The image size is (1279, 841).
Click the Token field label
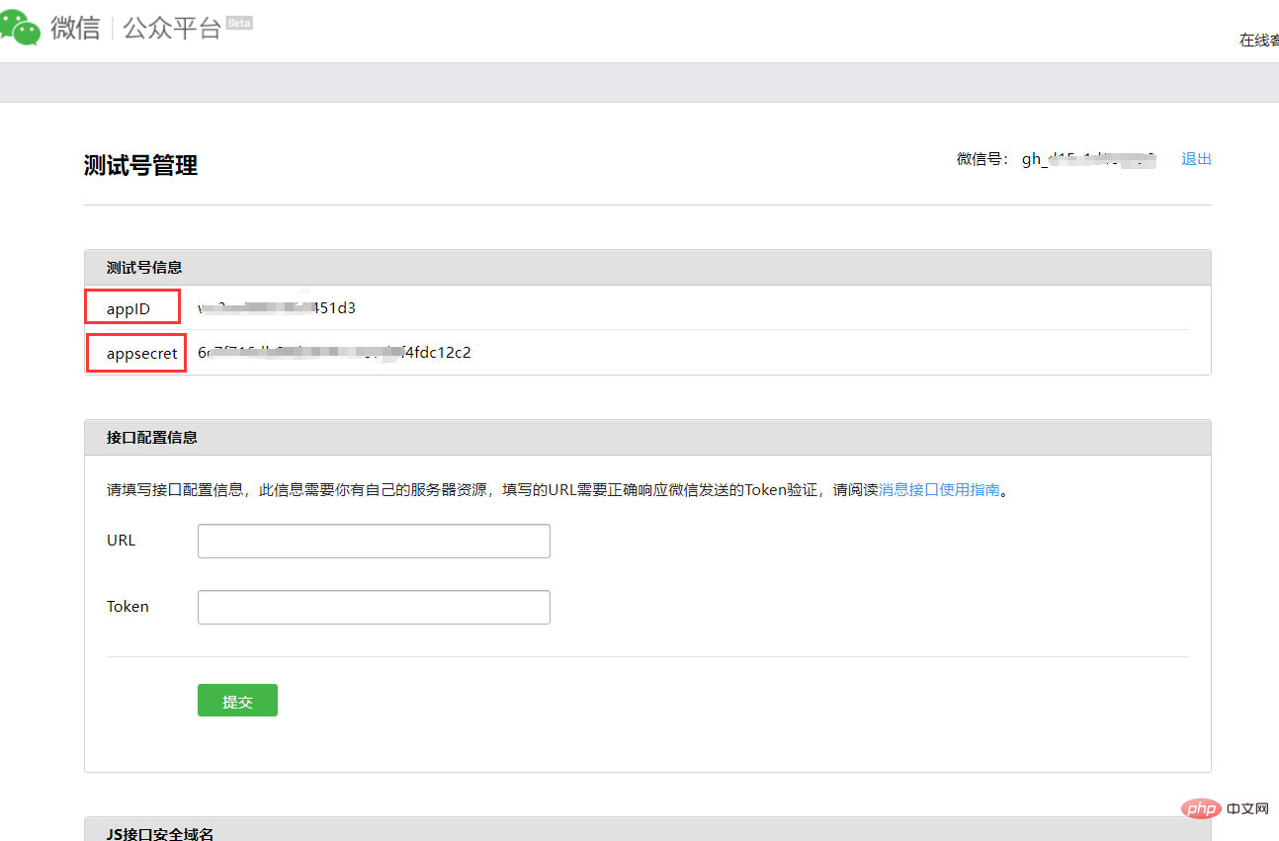coord(128,607)
